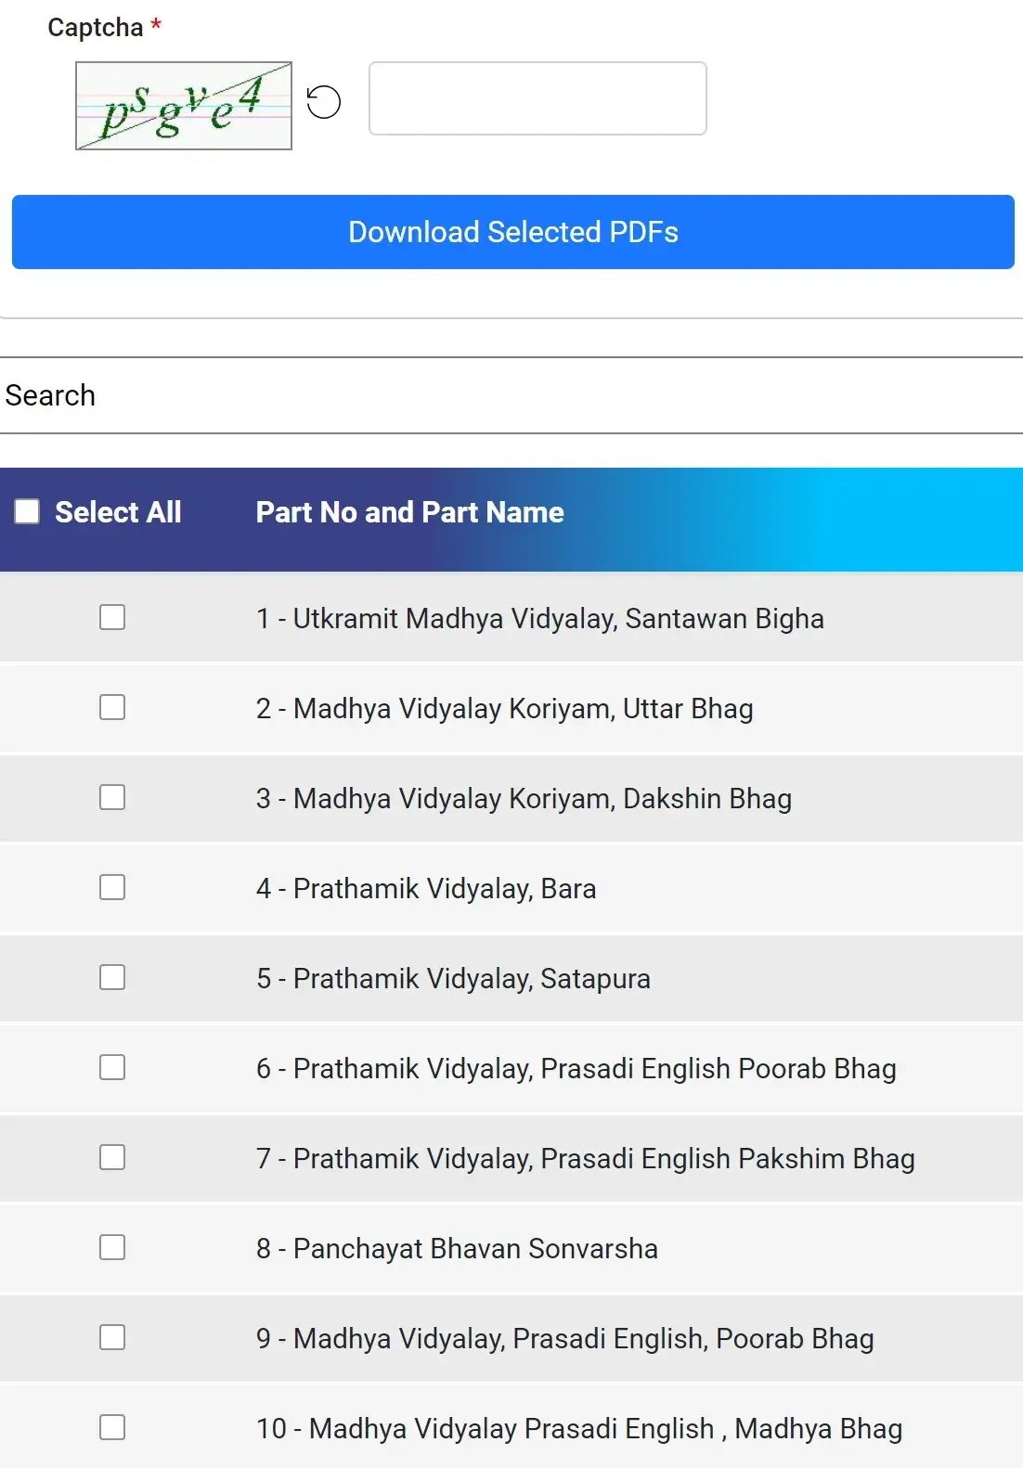
Task: Check part 9 Madhya Vidyalay Poorab Bhag
Action: (x=112, y=1337)
